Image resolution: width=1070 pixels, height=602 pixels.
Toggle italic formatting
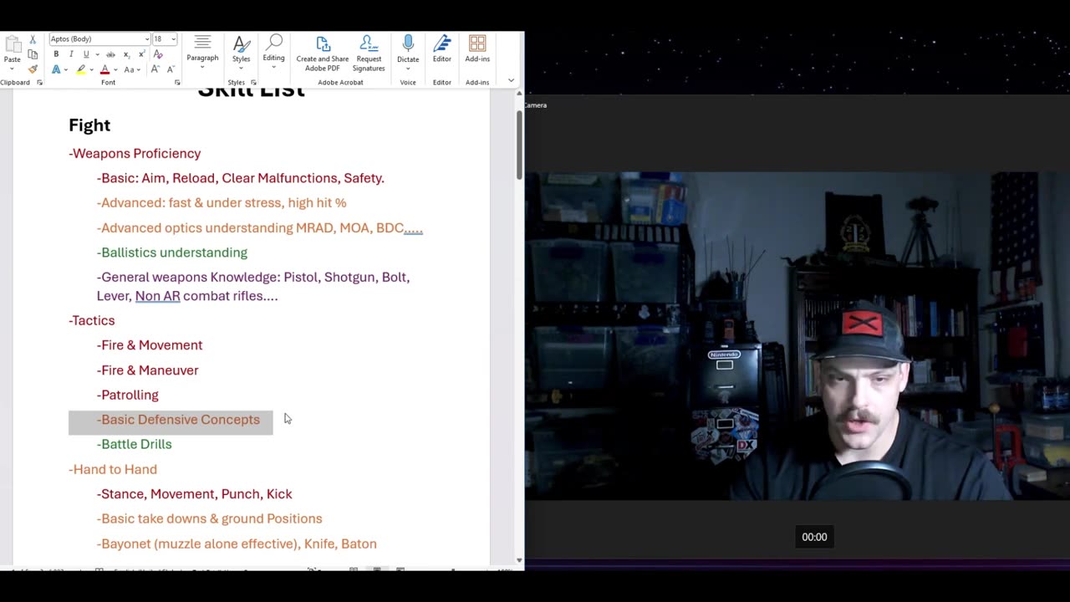click(x=71, y=54)
